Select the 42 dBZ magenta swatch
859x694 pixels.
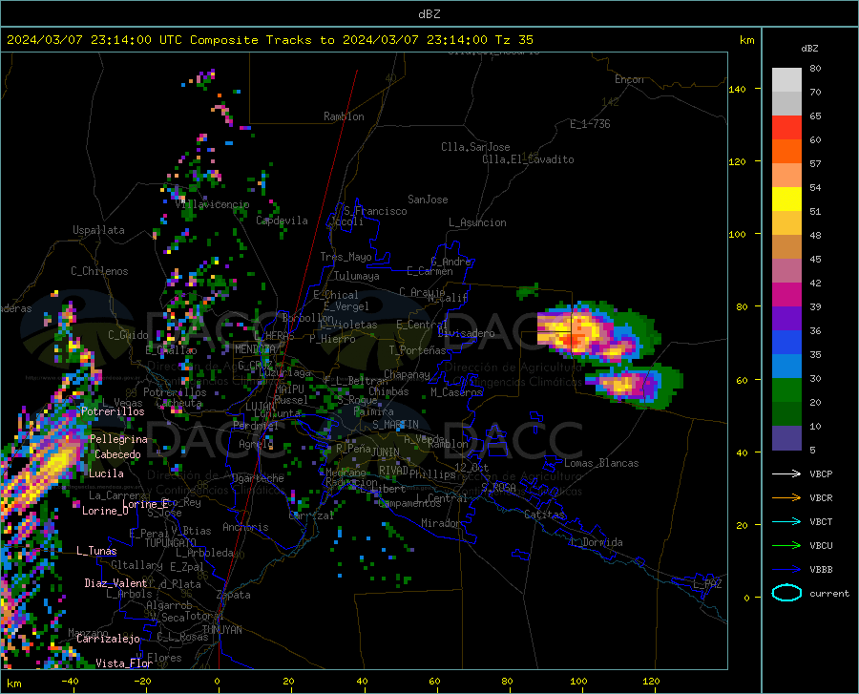(x=786, y=295)
